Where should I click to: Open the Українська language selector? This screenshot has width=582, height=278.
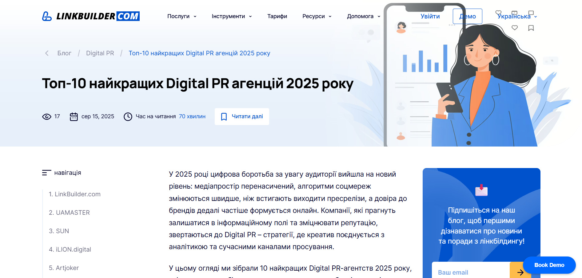coord(517,16)
